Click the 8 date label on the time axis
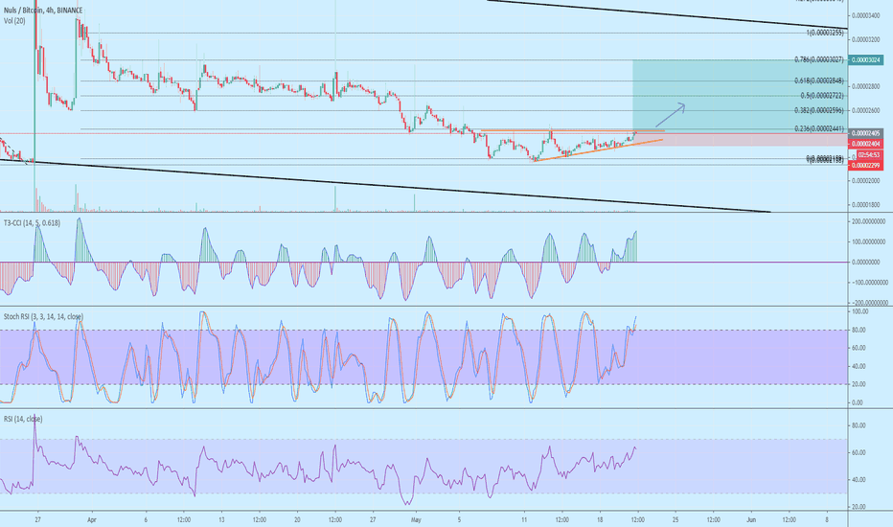This screenshot has height=527, width=893. point(827,519)
